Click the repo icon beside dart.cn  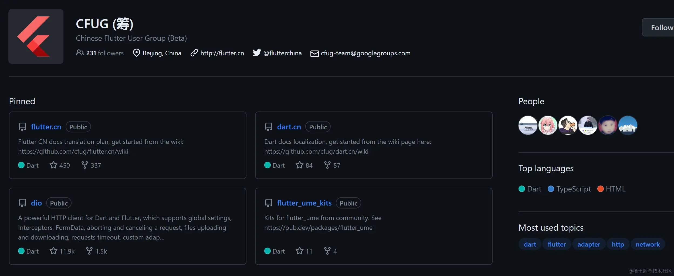(x=269, y=127)
